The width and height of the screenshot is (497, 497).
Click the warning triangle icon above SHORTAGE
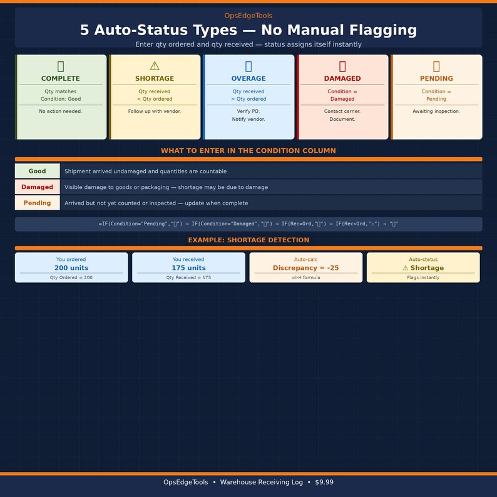pos(155,66)
